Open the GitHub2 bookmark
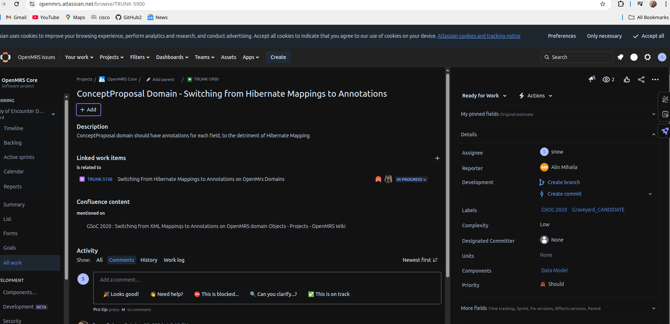The image size is (670, 324). point(129,17)
